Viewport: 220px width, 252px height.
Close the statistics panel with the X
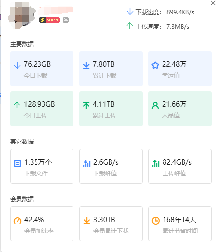pyautogui.click(x=213, y=3)
